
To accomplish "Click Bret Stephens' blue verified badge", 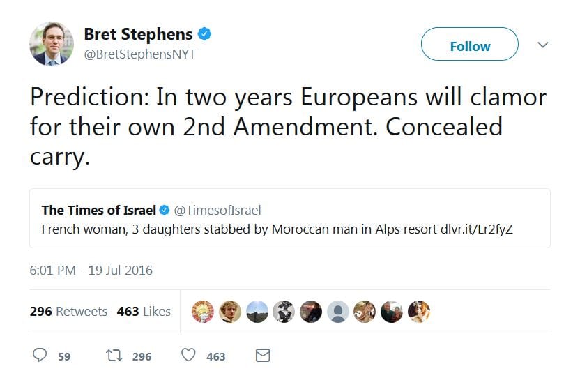I will (x=205, y=33).
